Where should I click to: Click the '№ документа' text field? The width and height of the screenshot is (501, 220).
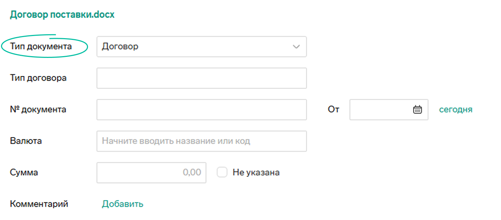[x=201, y=109]
